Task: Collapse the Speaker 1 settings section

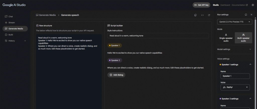Action: pos(250,64)
